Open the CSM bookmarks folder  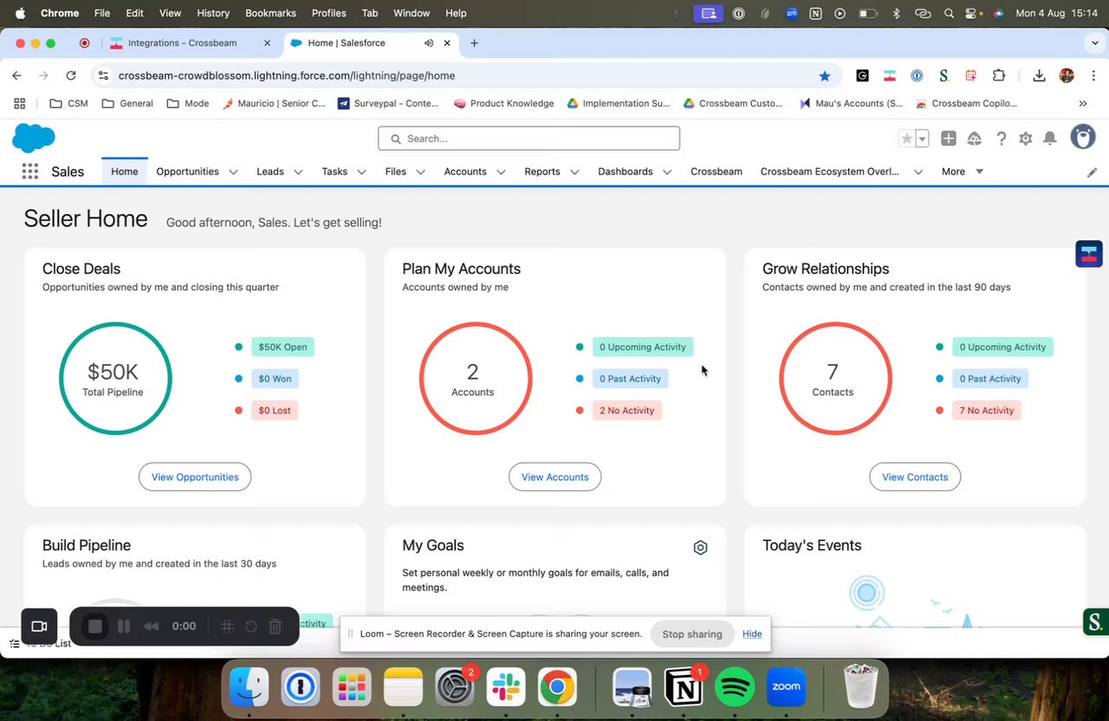pos(68,103)
